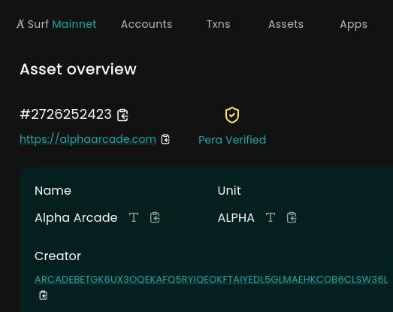Switch network via Mainnet label
The image size is (393, 312).
coord(74,24)
